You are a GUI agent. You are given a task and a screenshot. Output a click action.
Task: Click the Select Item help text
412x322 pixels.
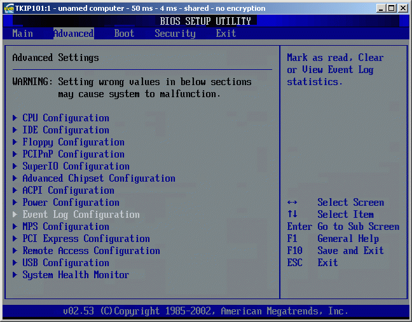(345, 215)
